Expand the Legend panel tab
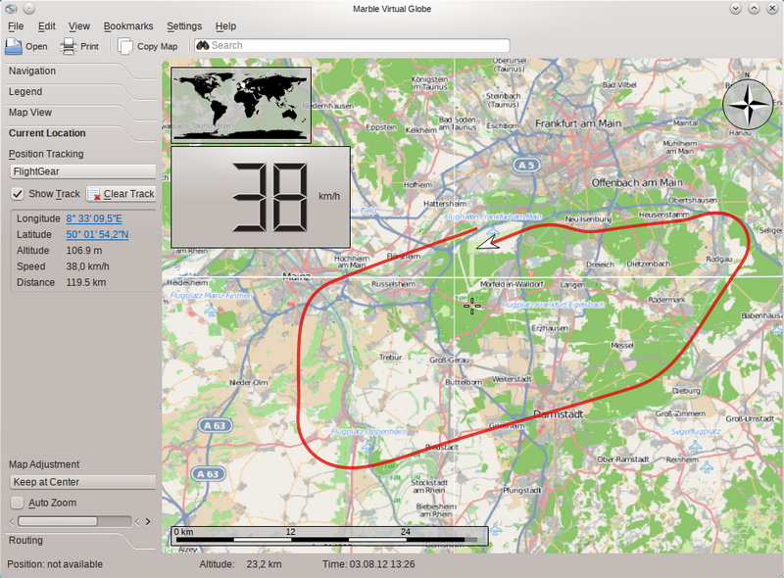Screen dimensions: 784x578 [x=25, y=91]
